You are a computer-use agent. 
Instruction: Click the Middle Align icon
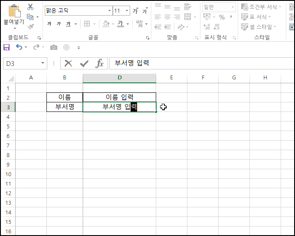167,7
